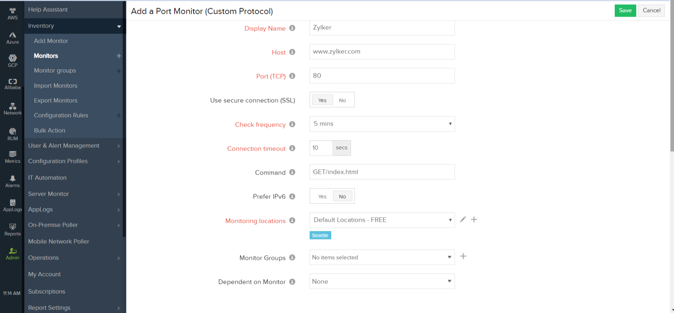
Task: Click the Command input field
Action: coord(382,172)
